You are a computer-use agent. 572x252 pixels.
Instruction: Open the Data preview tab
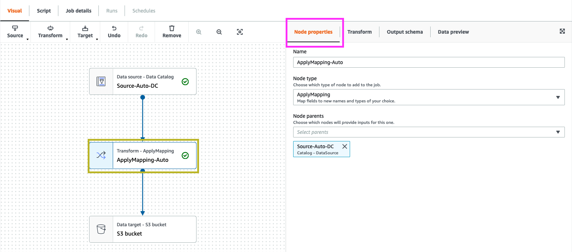(x=453, y=32)
